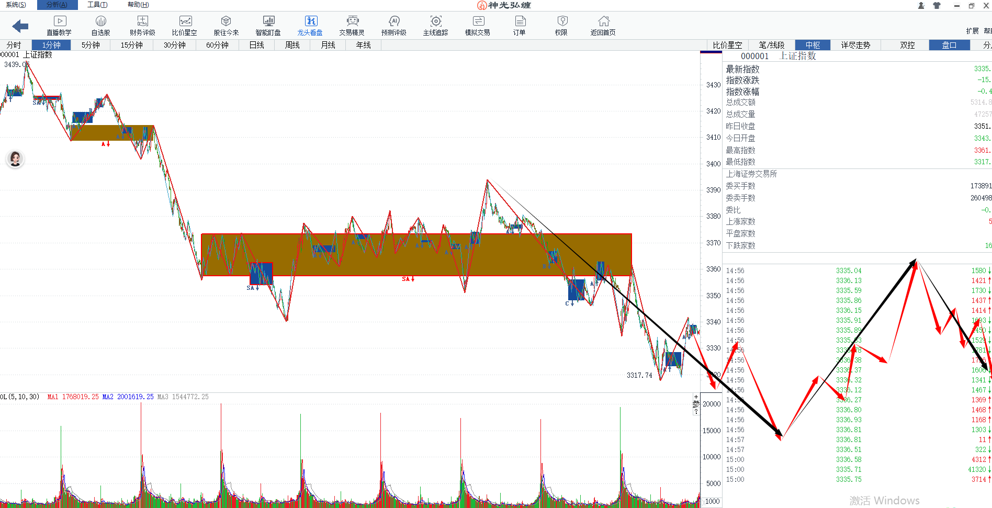Image resolution: width=992 pixels, height=508 pixels.
Task: Switch to the 日线 daily tab
Action: (x=256, y=45)
